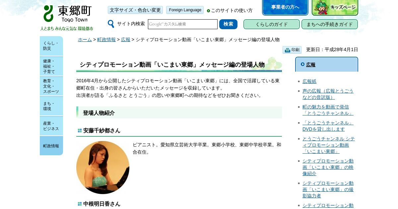
Task: Open 声の広報 audio version link
Action: [x=328, y=94]
